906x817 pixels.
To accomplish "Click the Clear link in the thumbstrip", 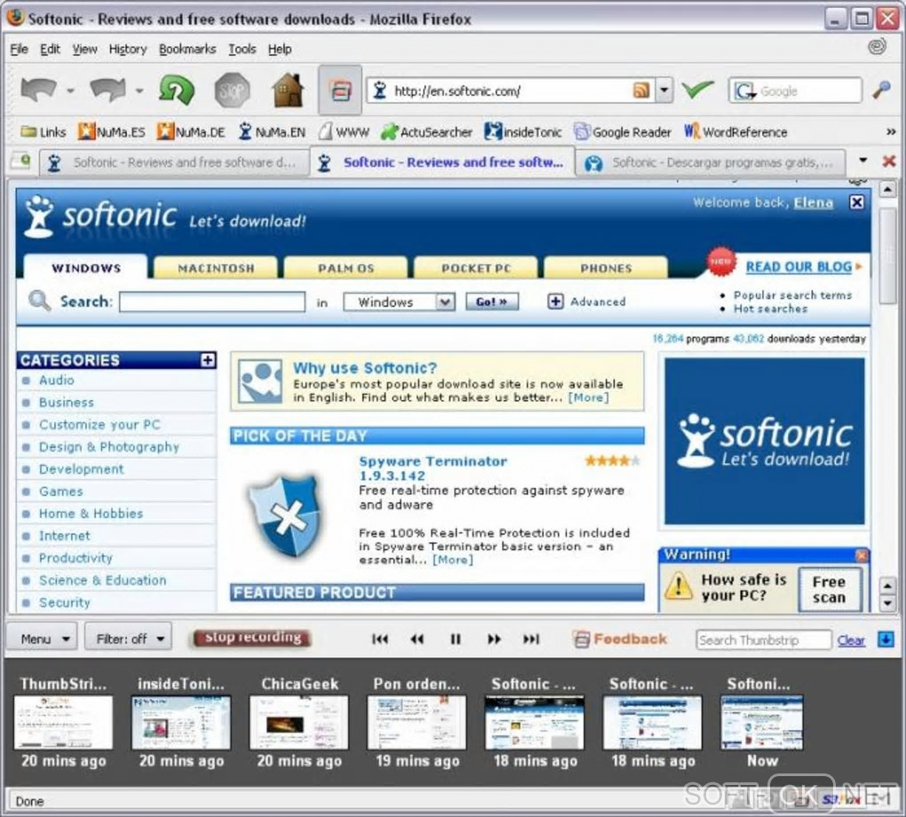I will click(851, 640).
